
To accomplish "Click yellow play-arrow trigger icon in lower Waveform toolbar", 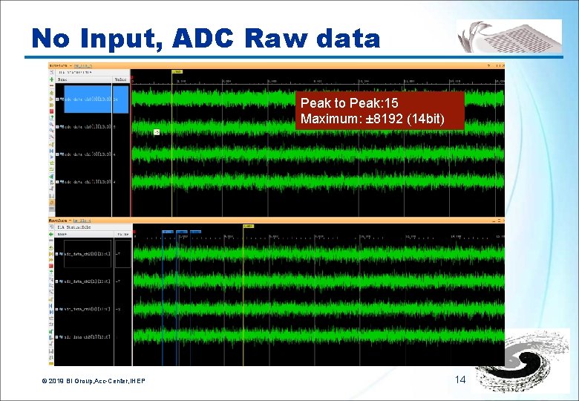I will (51, 254).
